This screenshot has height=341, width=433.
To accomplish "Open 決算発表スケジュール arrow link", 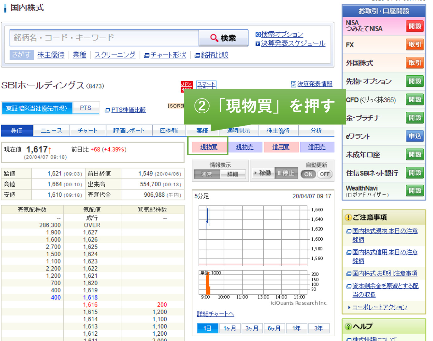I will (290, 44).
